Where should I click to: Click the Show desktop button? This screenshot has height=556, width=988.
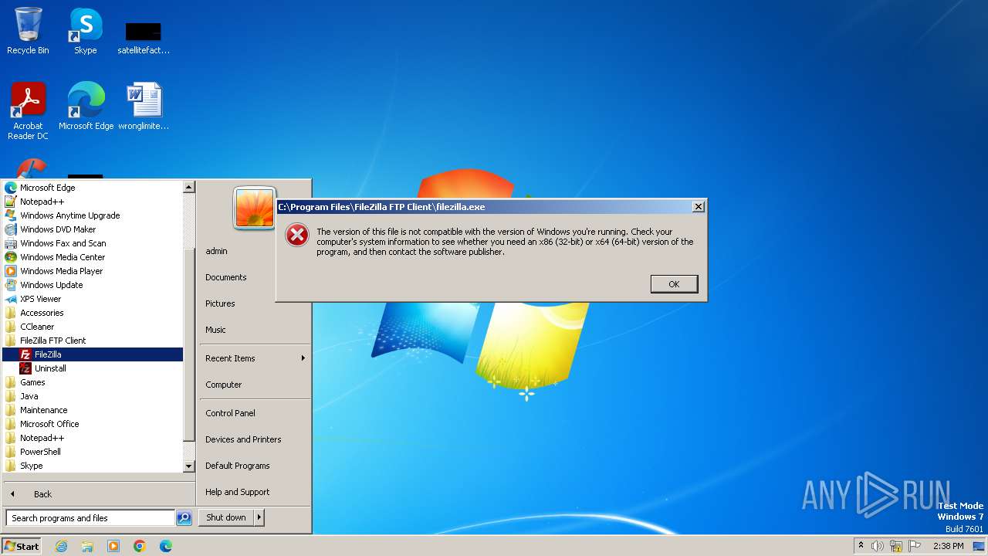pyautogui.click(x=979, y=546)
